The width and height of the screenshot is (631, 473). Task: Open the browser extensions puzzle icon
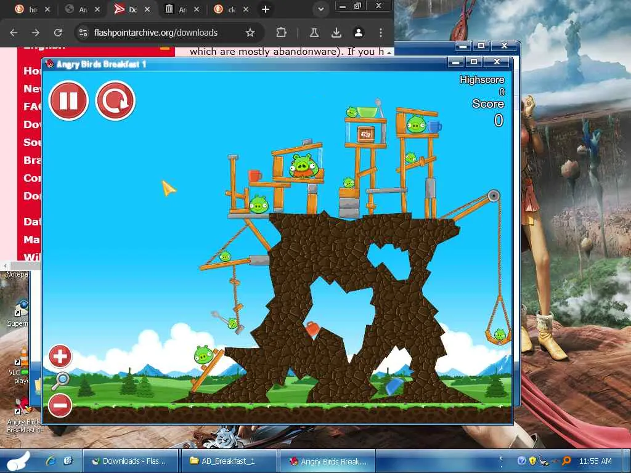(x=281, y=33)
